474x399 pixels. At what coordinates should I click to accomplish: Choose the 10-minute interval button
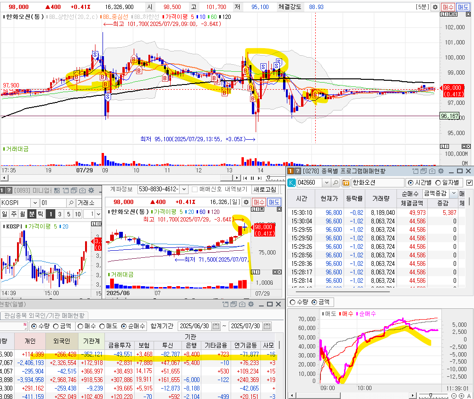pos(78,214)
